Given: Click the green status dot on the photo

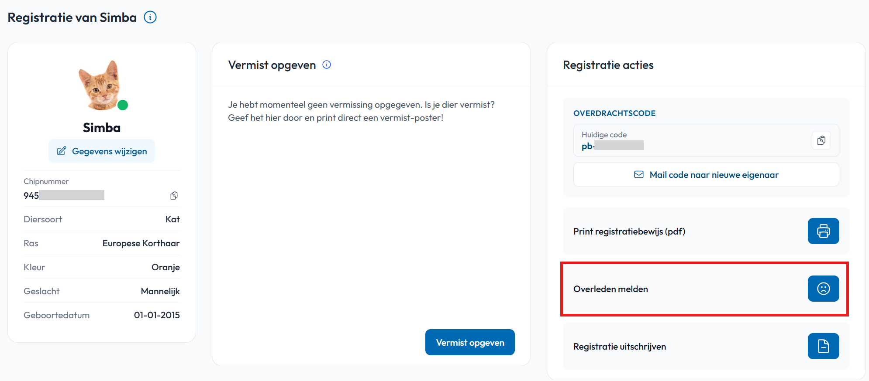Looking at the screenshot, I should (123, 105).
